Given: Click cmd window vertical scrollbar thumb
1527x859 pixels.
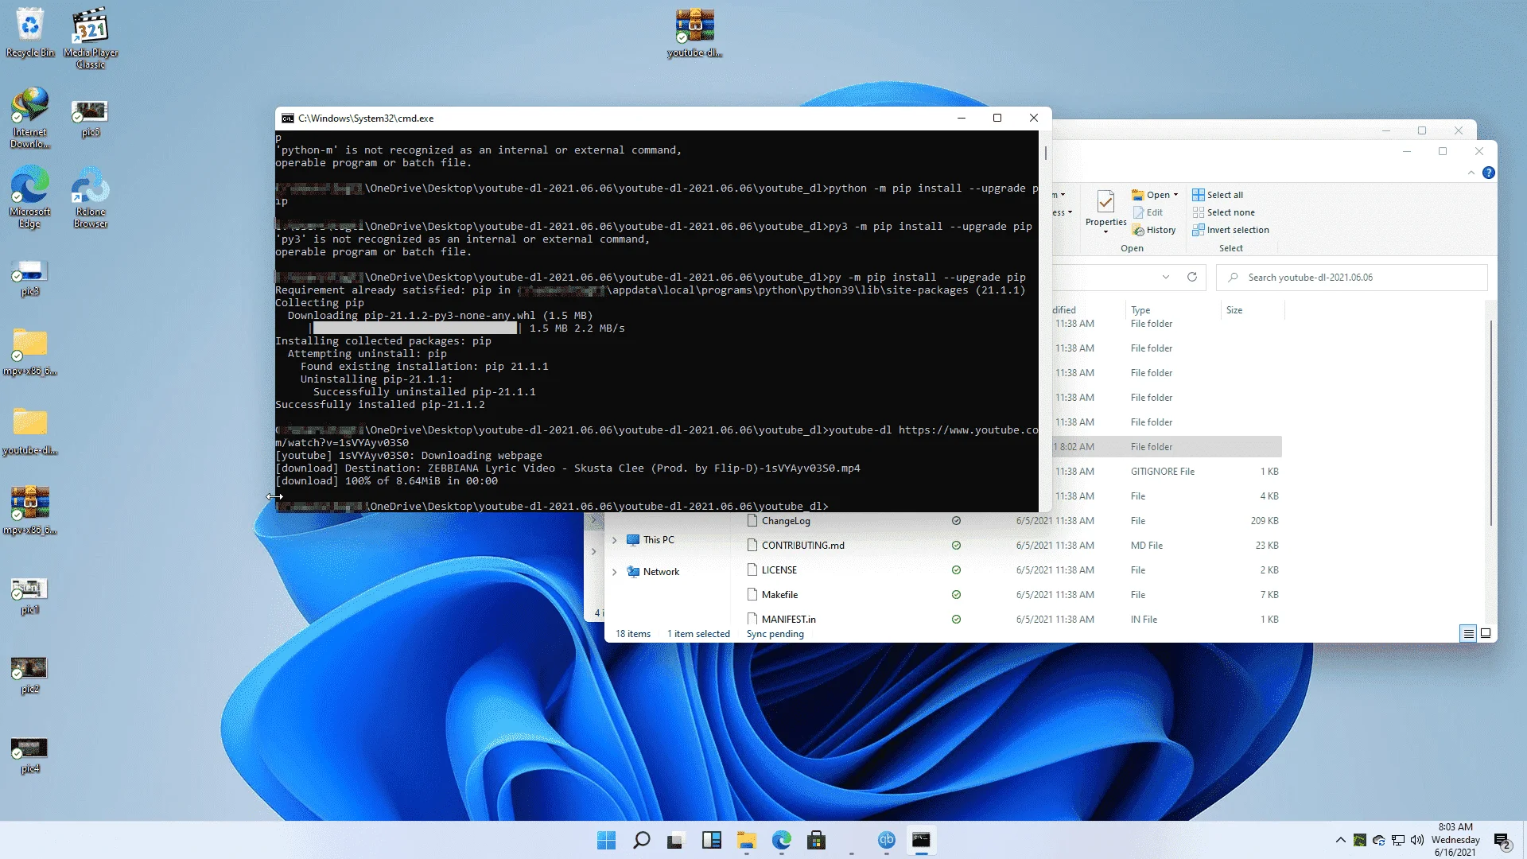Looking at the screenshot, I should pos(1046,153).
